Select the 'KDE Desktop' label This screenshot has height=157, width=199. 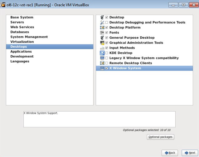tap(121, 53)
